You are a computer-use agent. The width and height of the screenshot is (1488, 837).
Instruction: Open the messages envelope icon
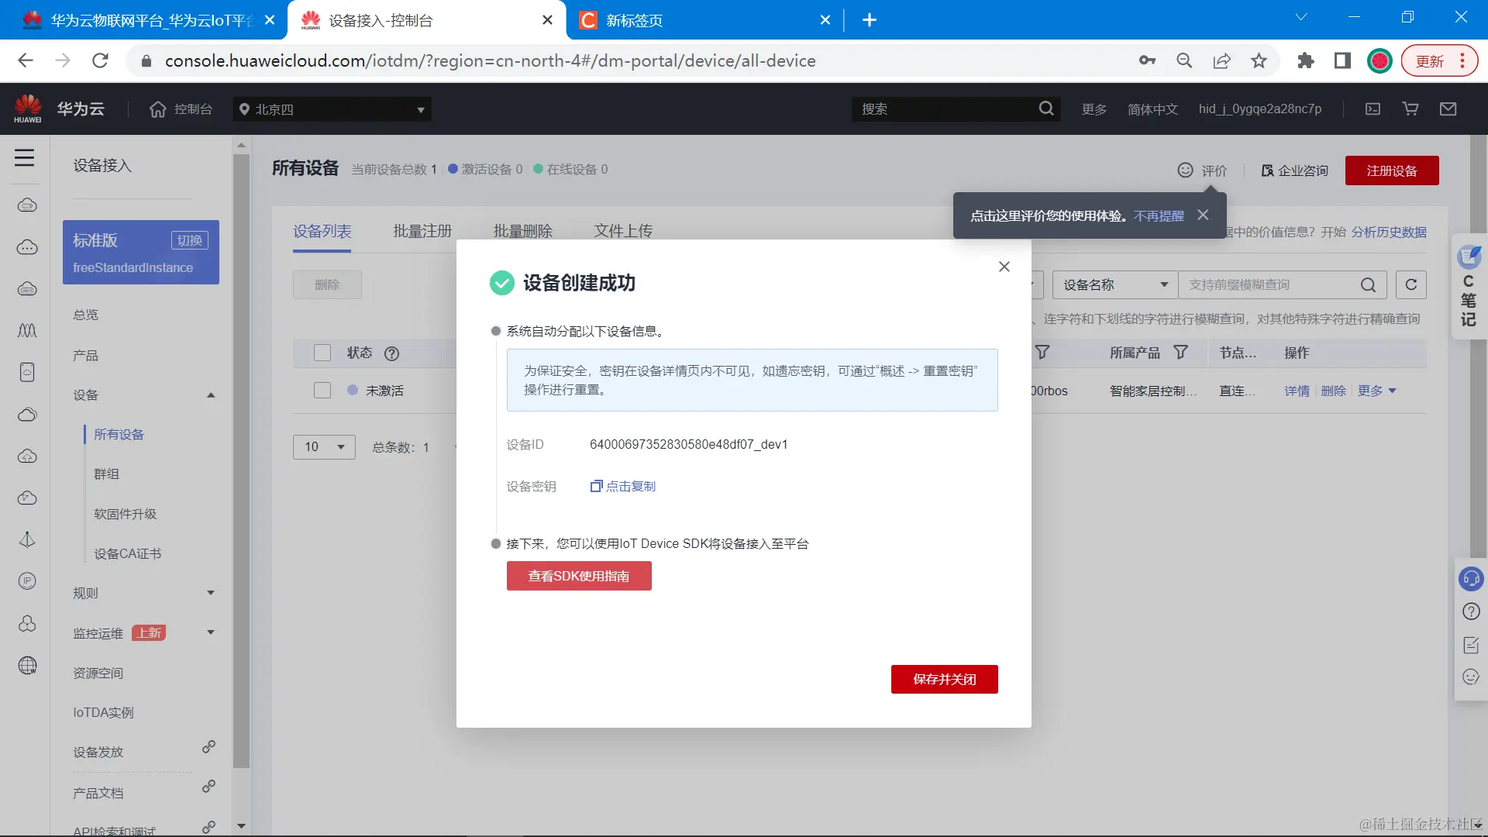[x=1448, y=109]
